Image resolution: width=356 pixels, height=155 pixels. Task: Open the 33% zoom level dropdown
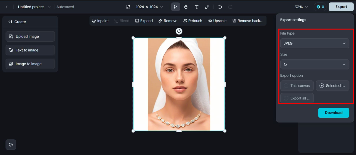301,7
